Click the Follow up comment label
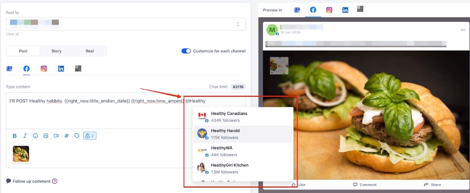 pyautogui.click(x=32, y=181)
